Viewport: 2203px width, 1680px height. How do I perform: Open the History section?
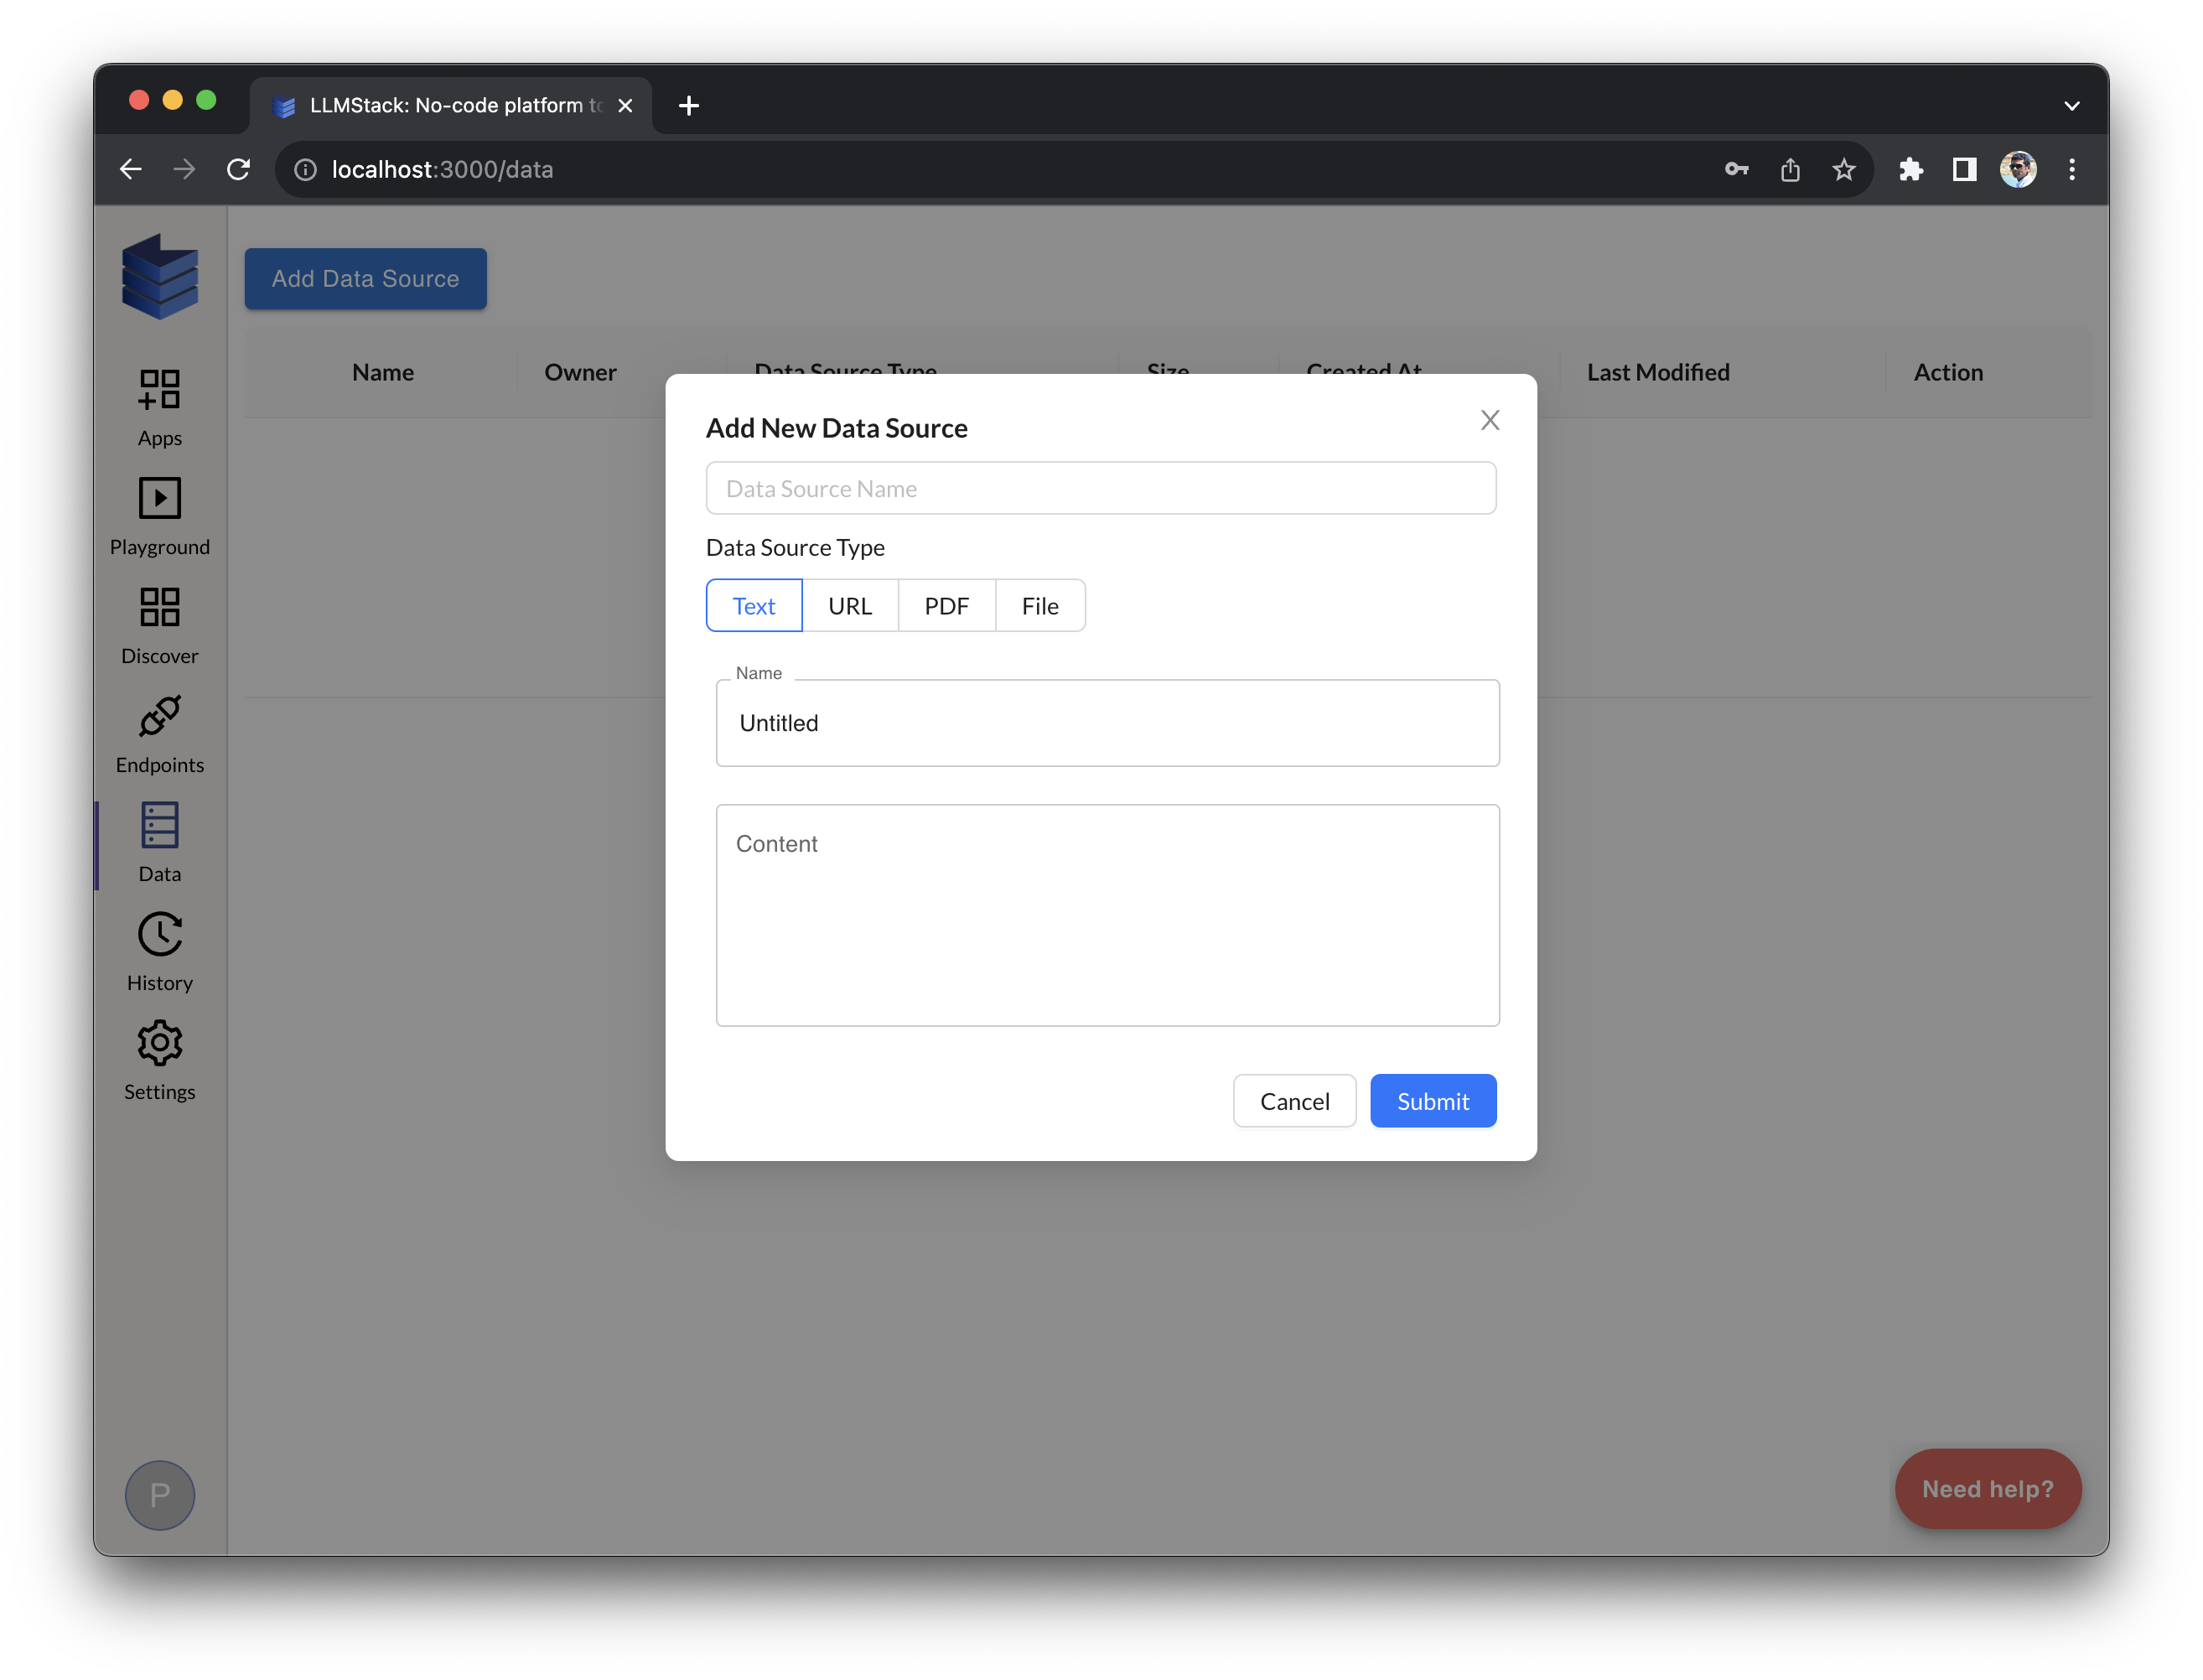[159, 951]
